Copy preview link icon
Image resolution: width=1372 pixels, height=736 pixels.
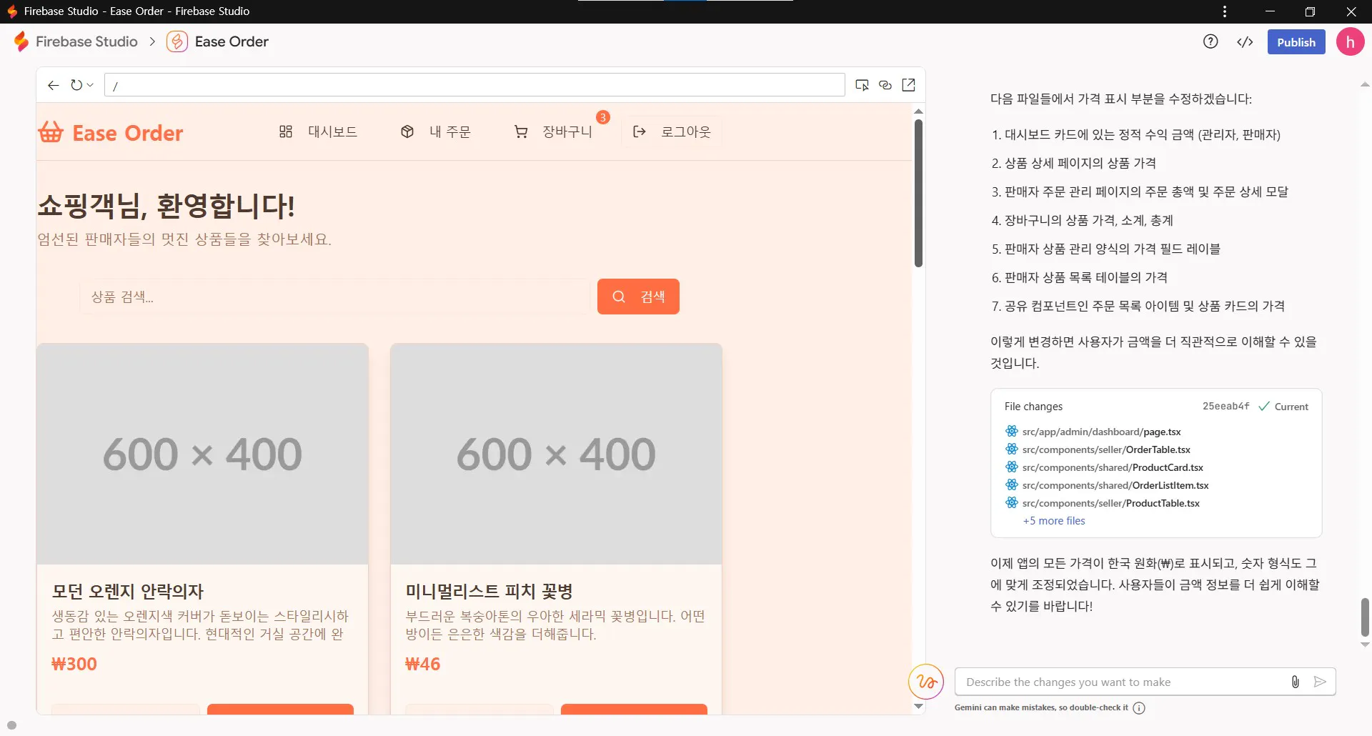click(885, 85)
